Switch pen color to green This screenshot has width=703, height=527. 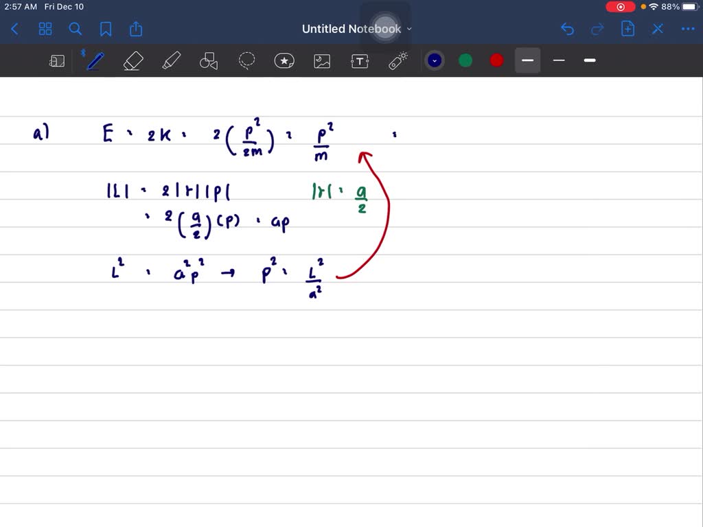coord(465,60)
